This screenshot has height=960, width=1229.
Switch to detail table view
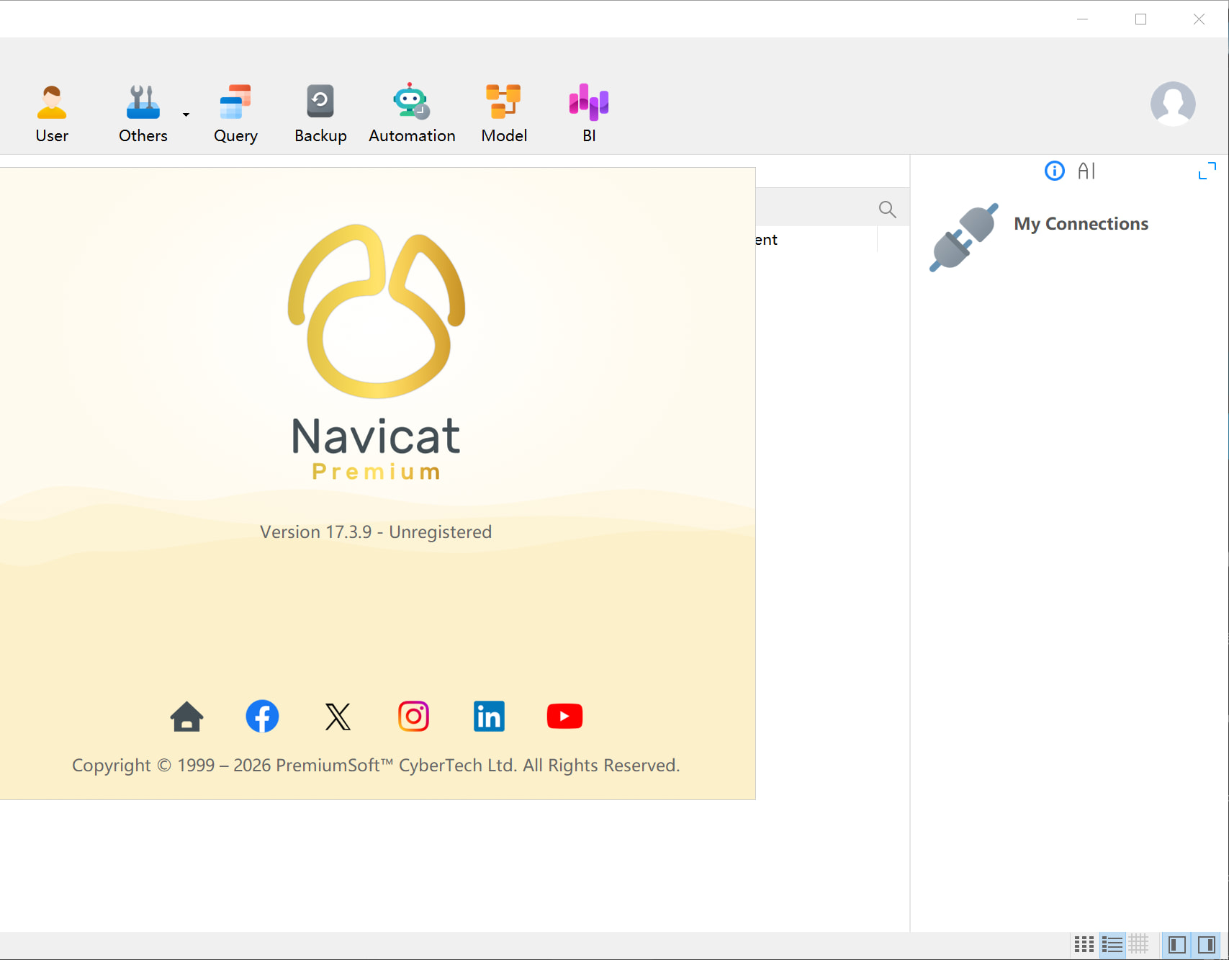[x=1139, y=944]
